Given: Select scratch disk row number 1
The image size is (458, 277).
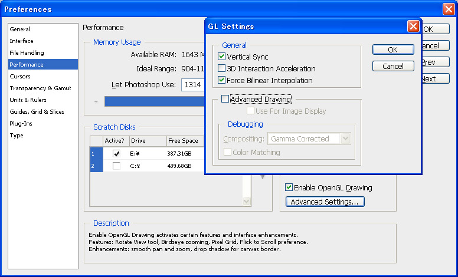Looking at the screenshot, I should 96,153.
